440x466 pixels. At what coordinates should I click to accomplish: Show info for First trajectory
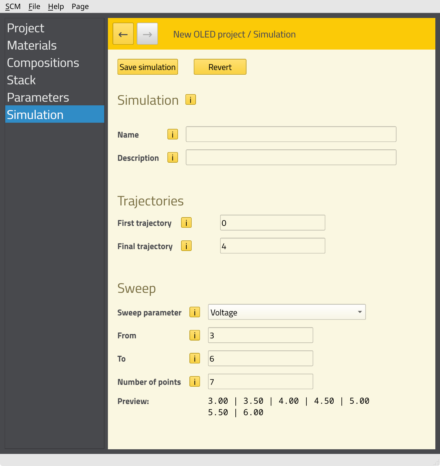point(186,223)
